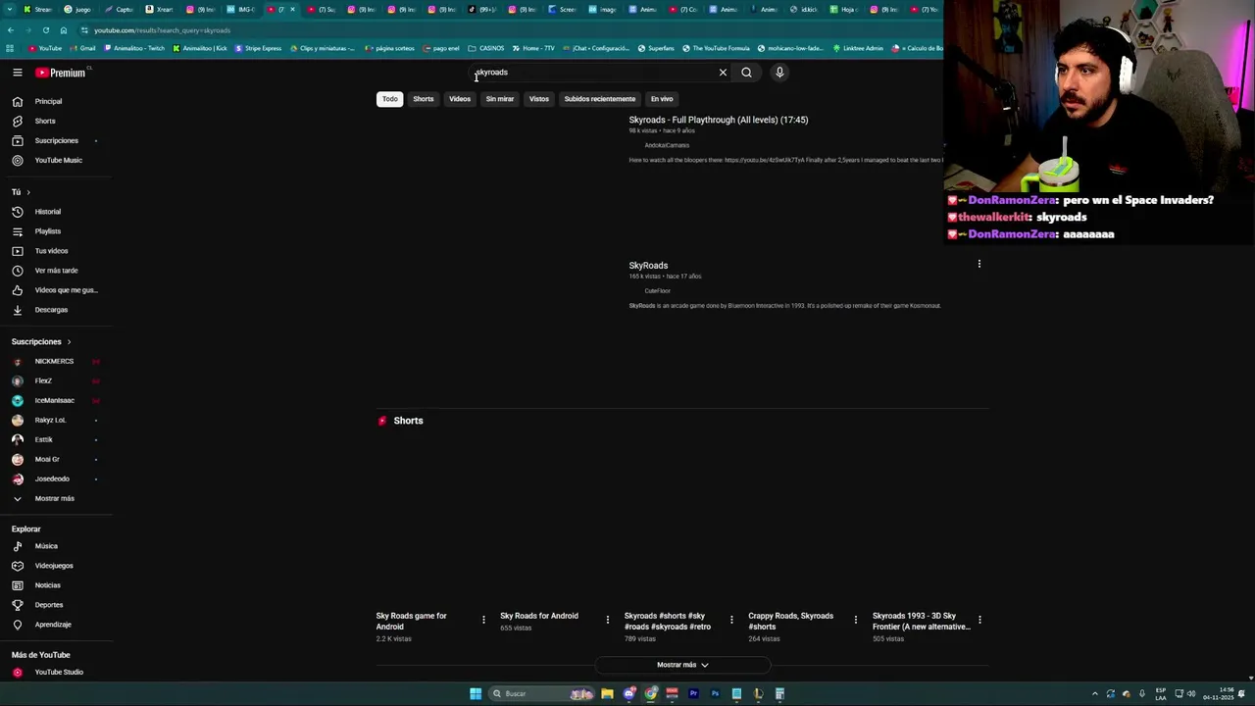
Task: Open options for Skyroads #shorts #sky short
Action: coord(731,620)
